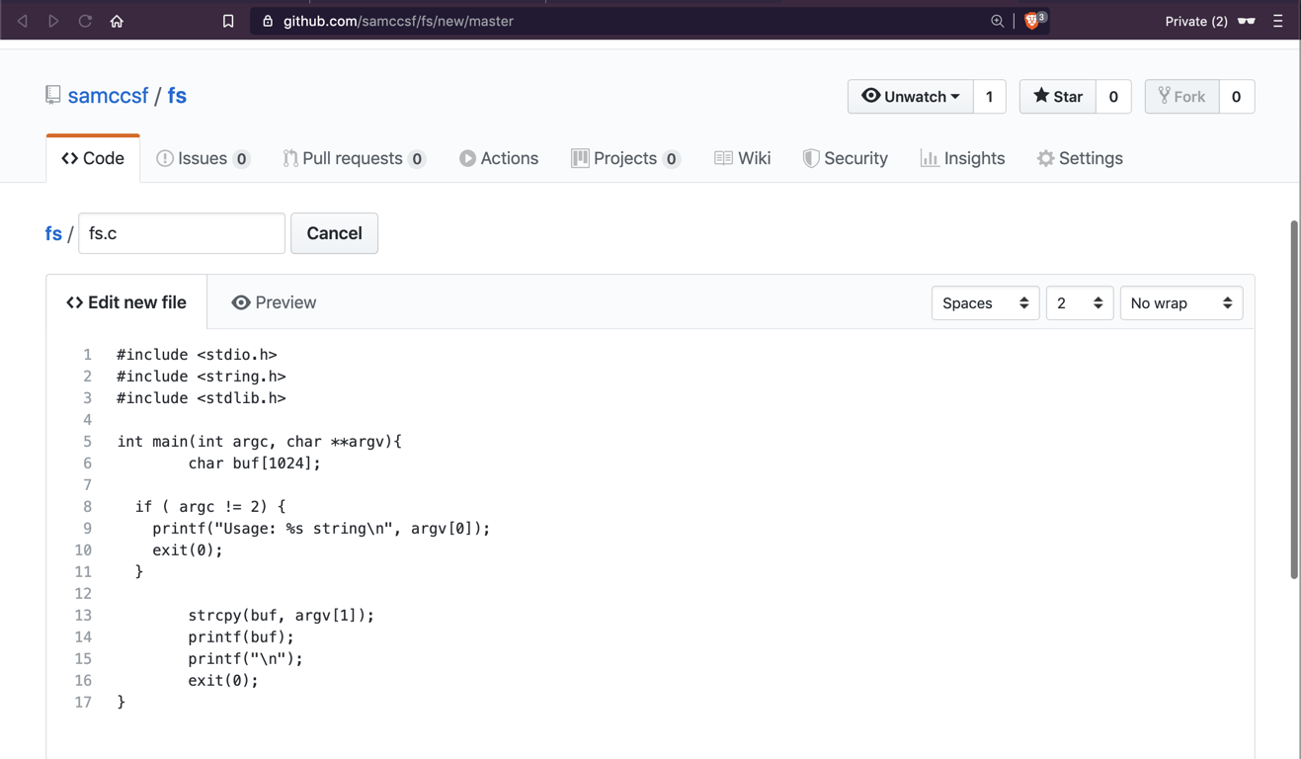Click the browser back arrow icon
Screen dimensions: 1301x759
coord(23,21)
